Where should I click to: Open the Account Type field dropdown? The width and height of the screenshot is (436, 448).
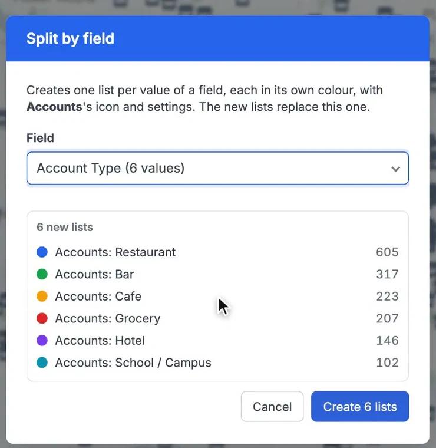[217, 168]
